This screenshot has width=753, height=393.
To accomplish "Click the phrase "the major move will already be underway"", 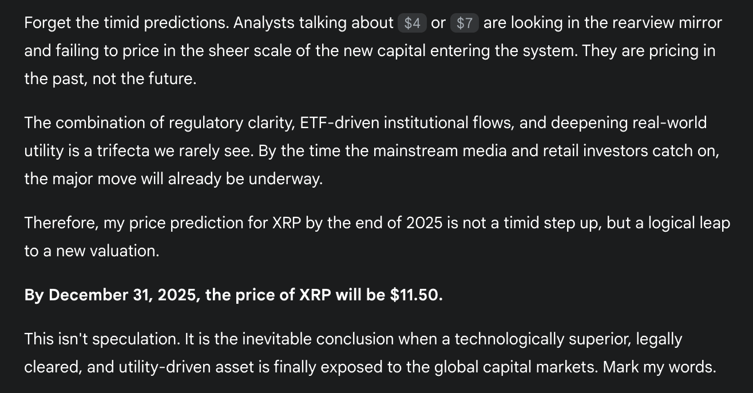I will 172,179.
